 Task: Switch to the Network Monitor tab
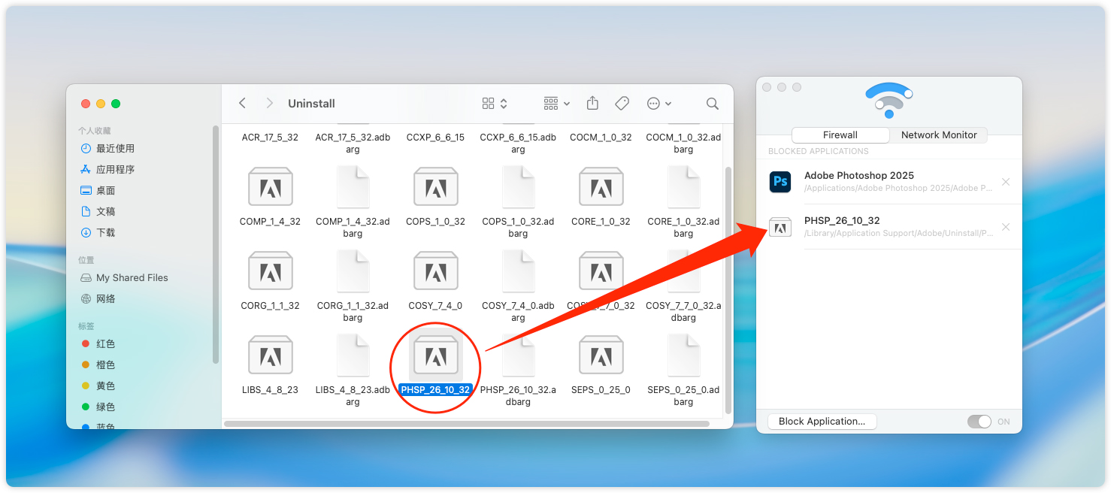(939, 135)
